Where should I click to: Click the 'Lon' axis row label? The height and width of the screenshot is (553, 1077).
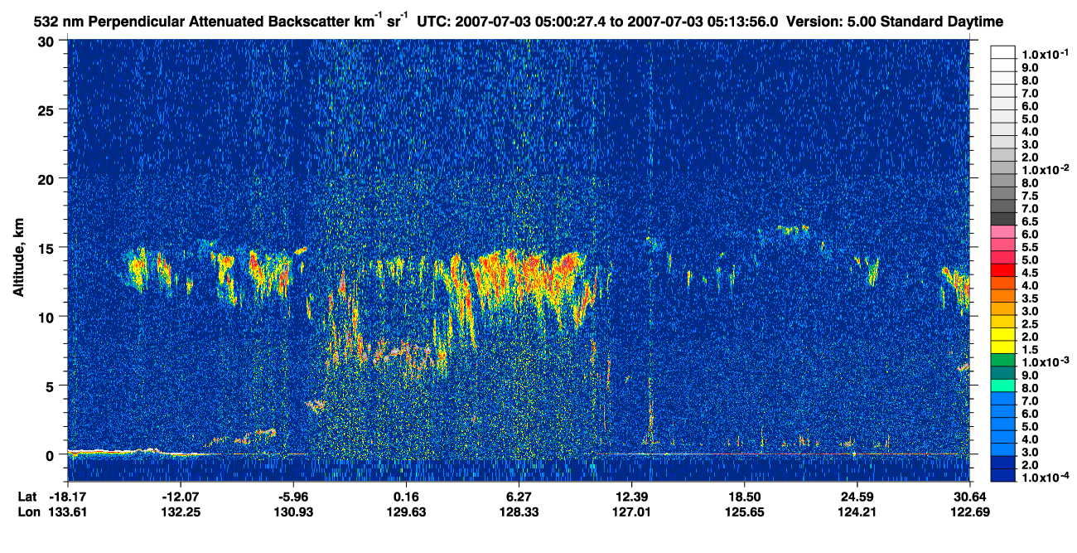tap(27, 512)
